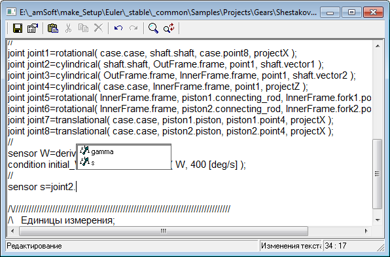Open Find with the magnifier icon
Viewport: 390px width, 257px height.
153,28
